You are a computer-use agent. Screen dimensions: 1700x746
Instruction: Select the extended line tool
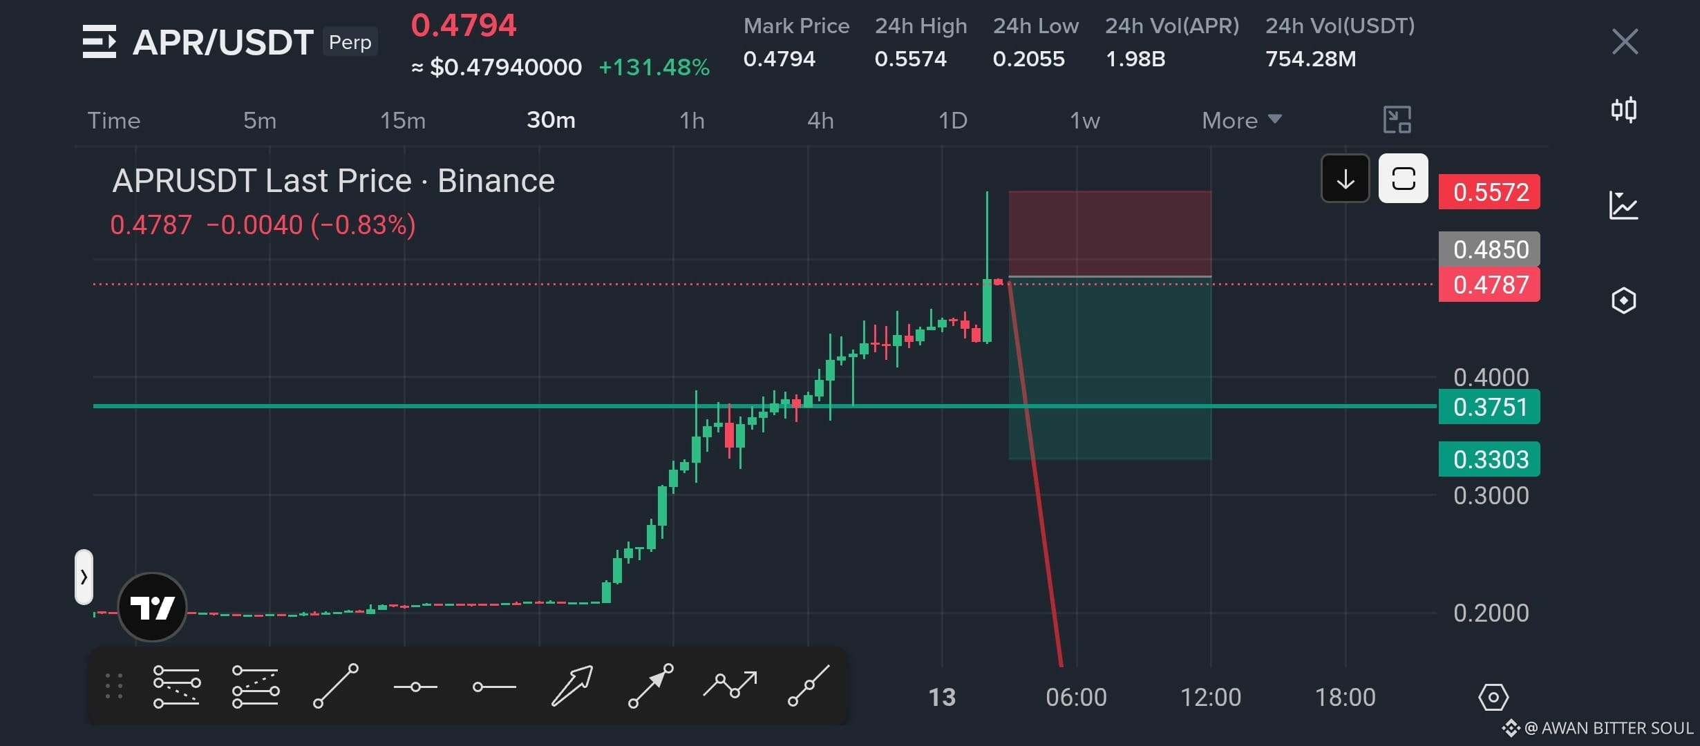pyautogui.click(x=809, y=686)
